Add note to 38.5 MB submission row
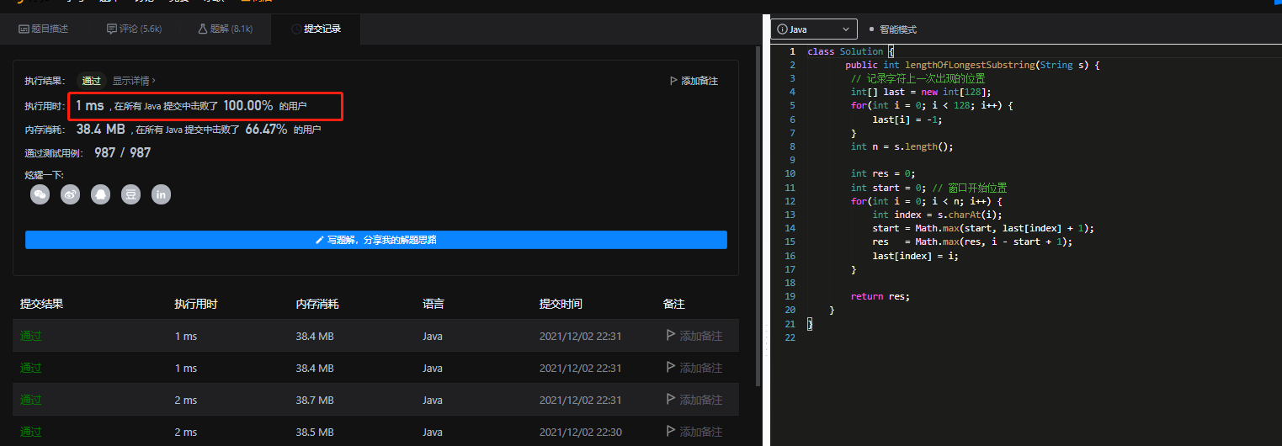This screenshot has width=1282, height=446. tap(694, 432)
